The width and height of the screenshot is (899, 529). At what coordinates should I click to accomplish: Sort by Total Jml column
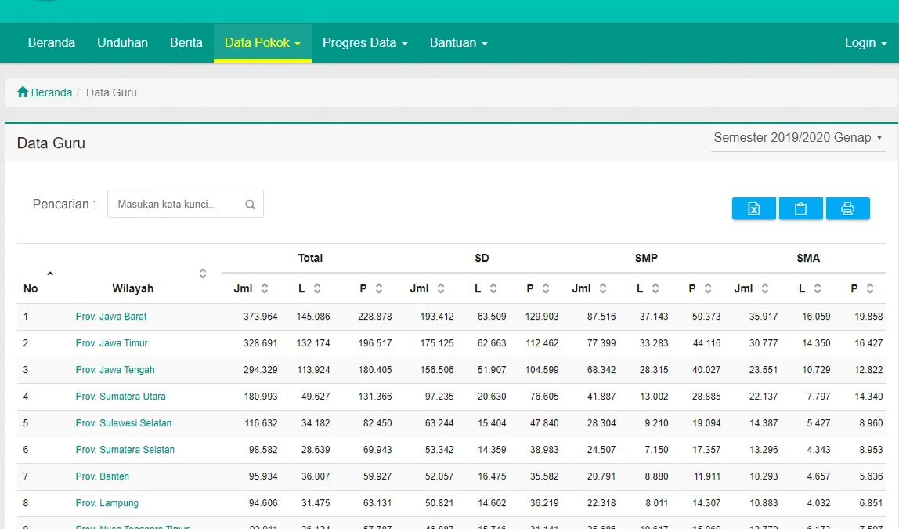click(x=265, y=288)
